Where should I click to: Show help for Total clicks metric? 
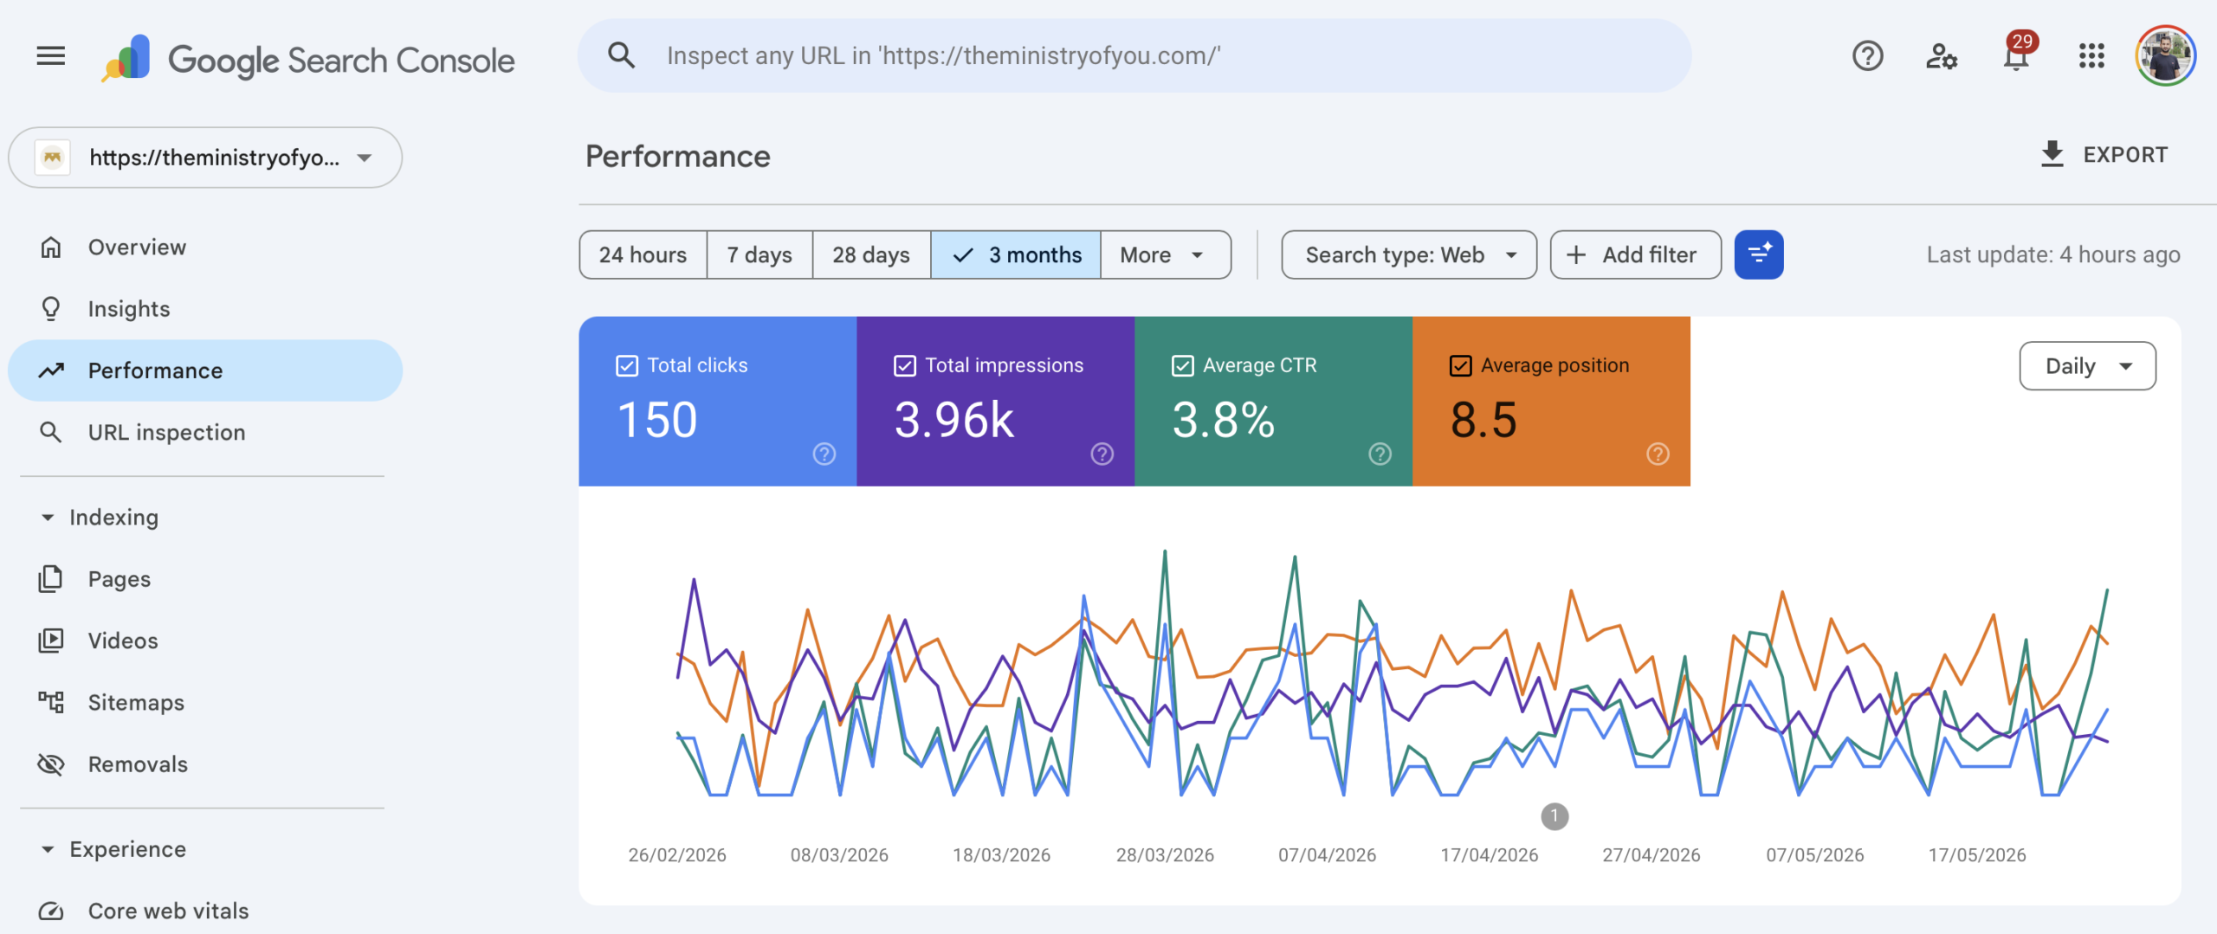824,454
